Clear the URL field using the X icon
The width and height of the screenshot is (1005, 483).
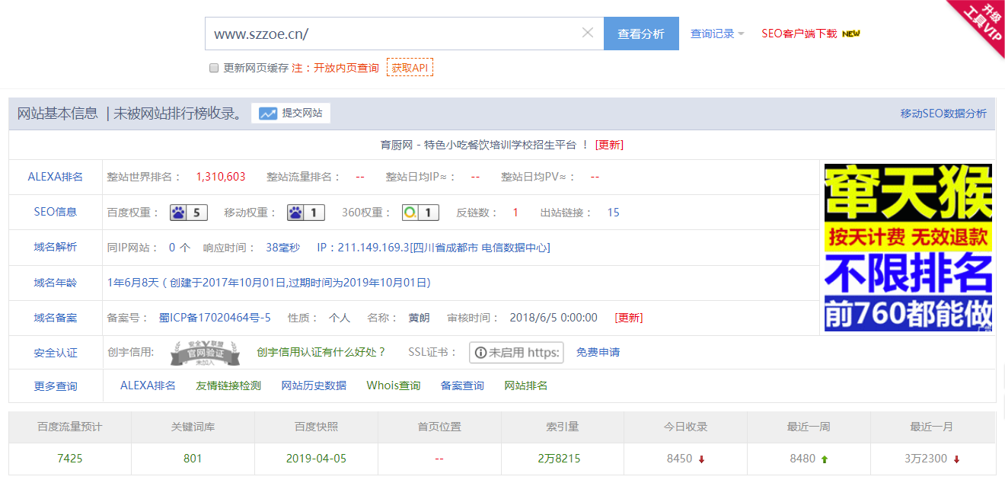[587, 33]
